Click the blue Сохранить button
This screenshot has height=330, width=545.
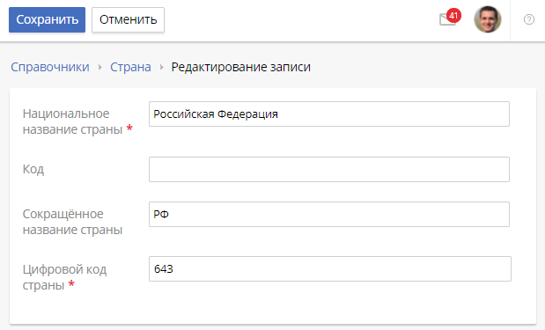coord(47,19)
